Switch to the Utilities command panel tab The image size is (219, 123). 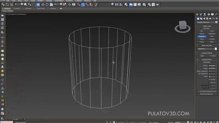[216, 14]
